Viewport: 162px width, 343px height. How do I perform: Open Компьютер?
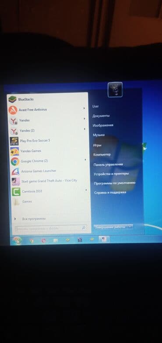(x=102, y=155)
